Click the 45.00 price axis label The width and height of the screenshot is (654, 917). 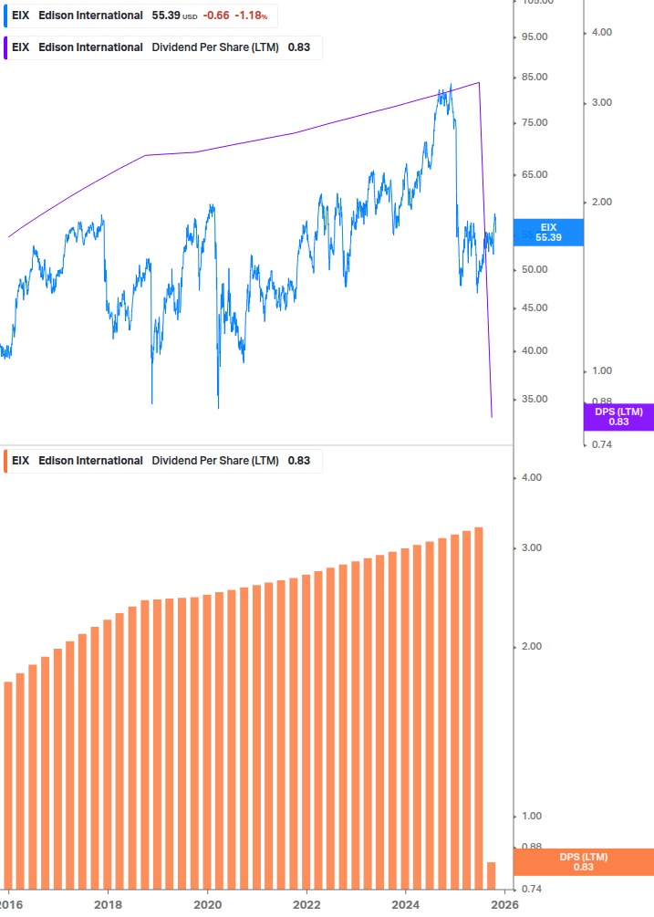tap(535, 308)
